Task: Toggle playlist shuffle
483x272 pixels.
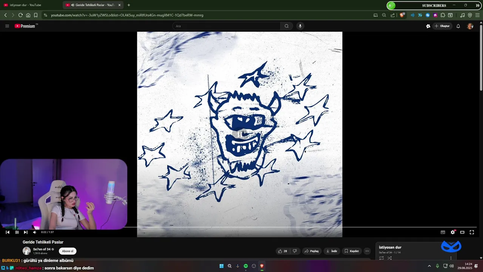Action: coord(389,258)
